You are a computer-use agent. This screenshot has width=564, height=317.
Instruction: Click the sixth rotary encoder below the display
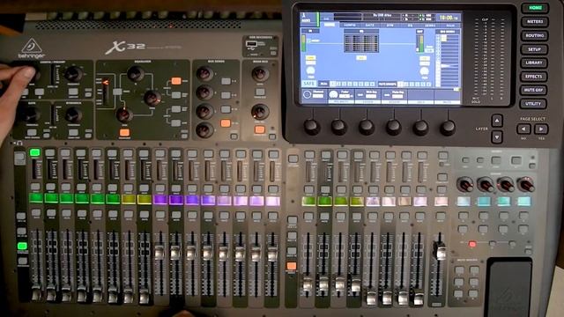[x=448, y=127]
